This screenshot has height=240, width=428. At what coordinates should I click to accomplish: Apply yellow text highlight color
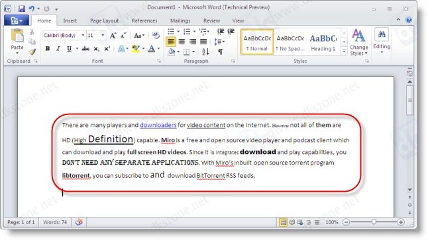point(136,49)
